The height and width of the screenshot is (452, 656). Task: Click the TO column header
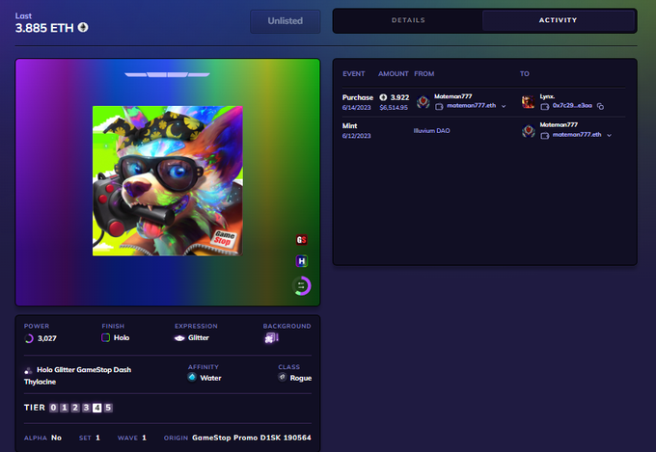[525, 73]
